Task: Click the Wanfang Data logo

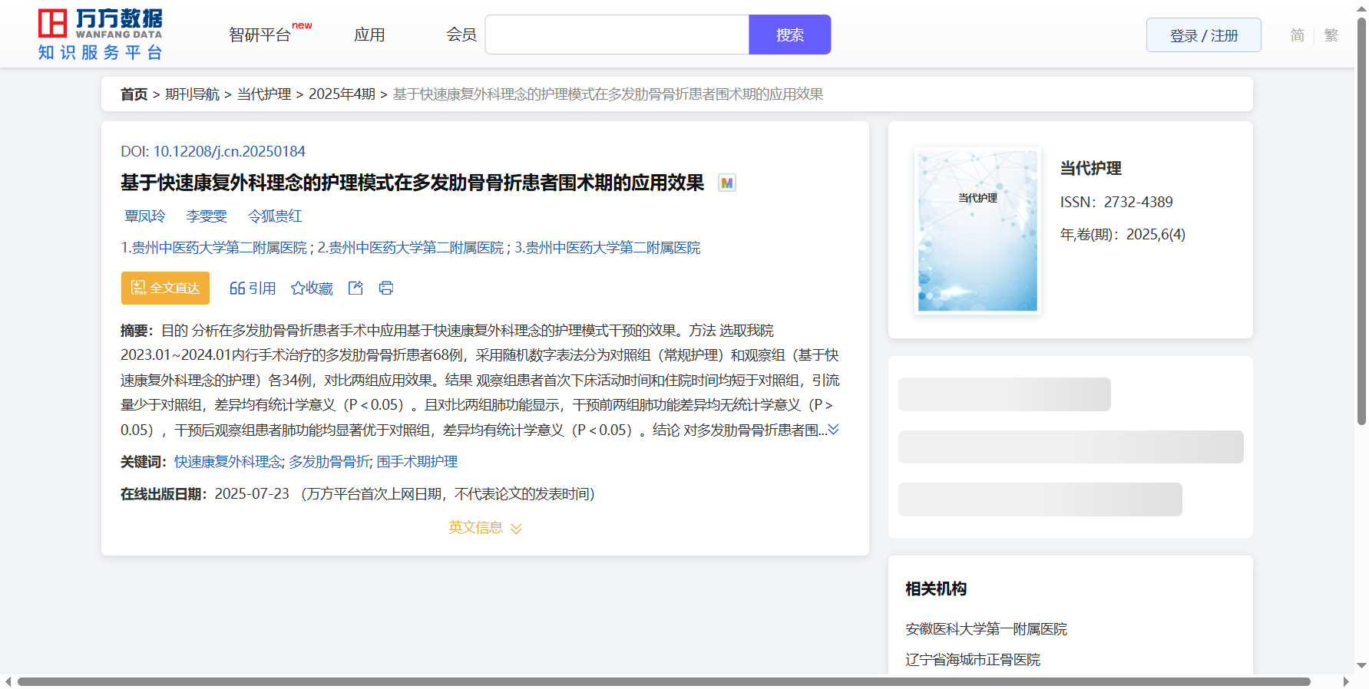Action: coord(101,35)
